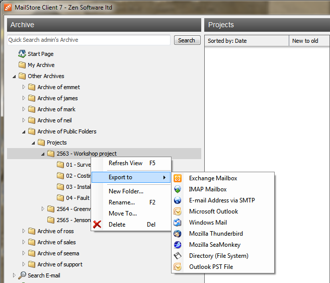The width and height of the screenshot is (330, 283).
Task: Choose Refresh View from context menu
Action: (131, 163)
